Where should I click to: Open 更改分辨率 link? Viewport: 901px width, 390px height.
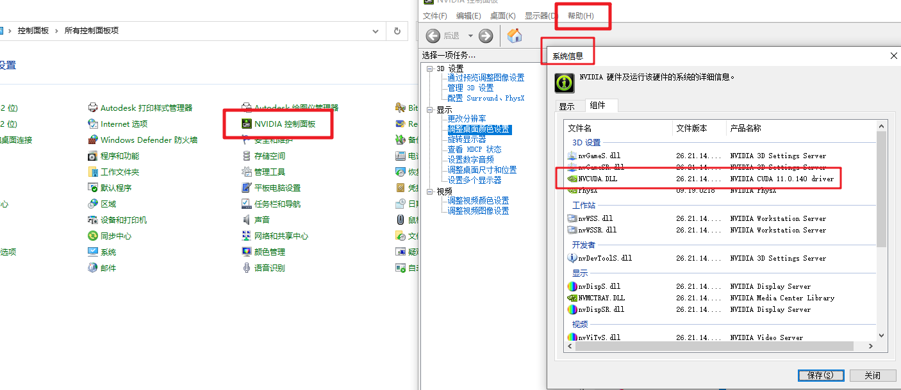click(467, 118)
